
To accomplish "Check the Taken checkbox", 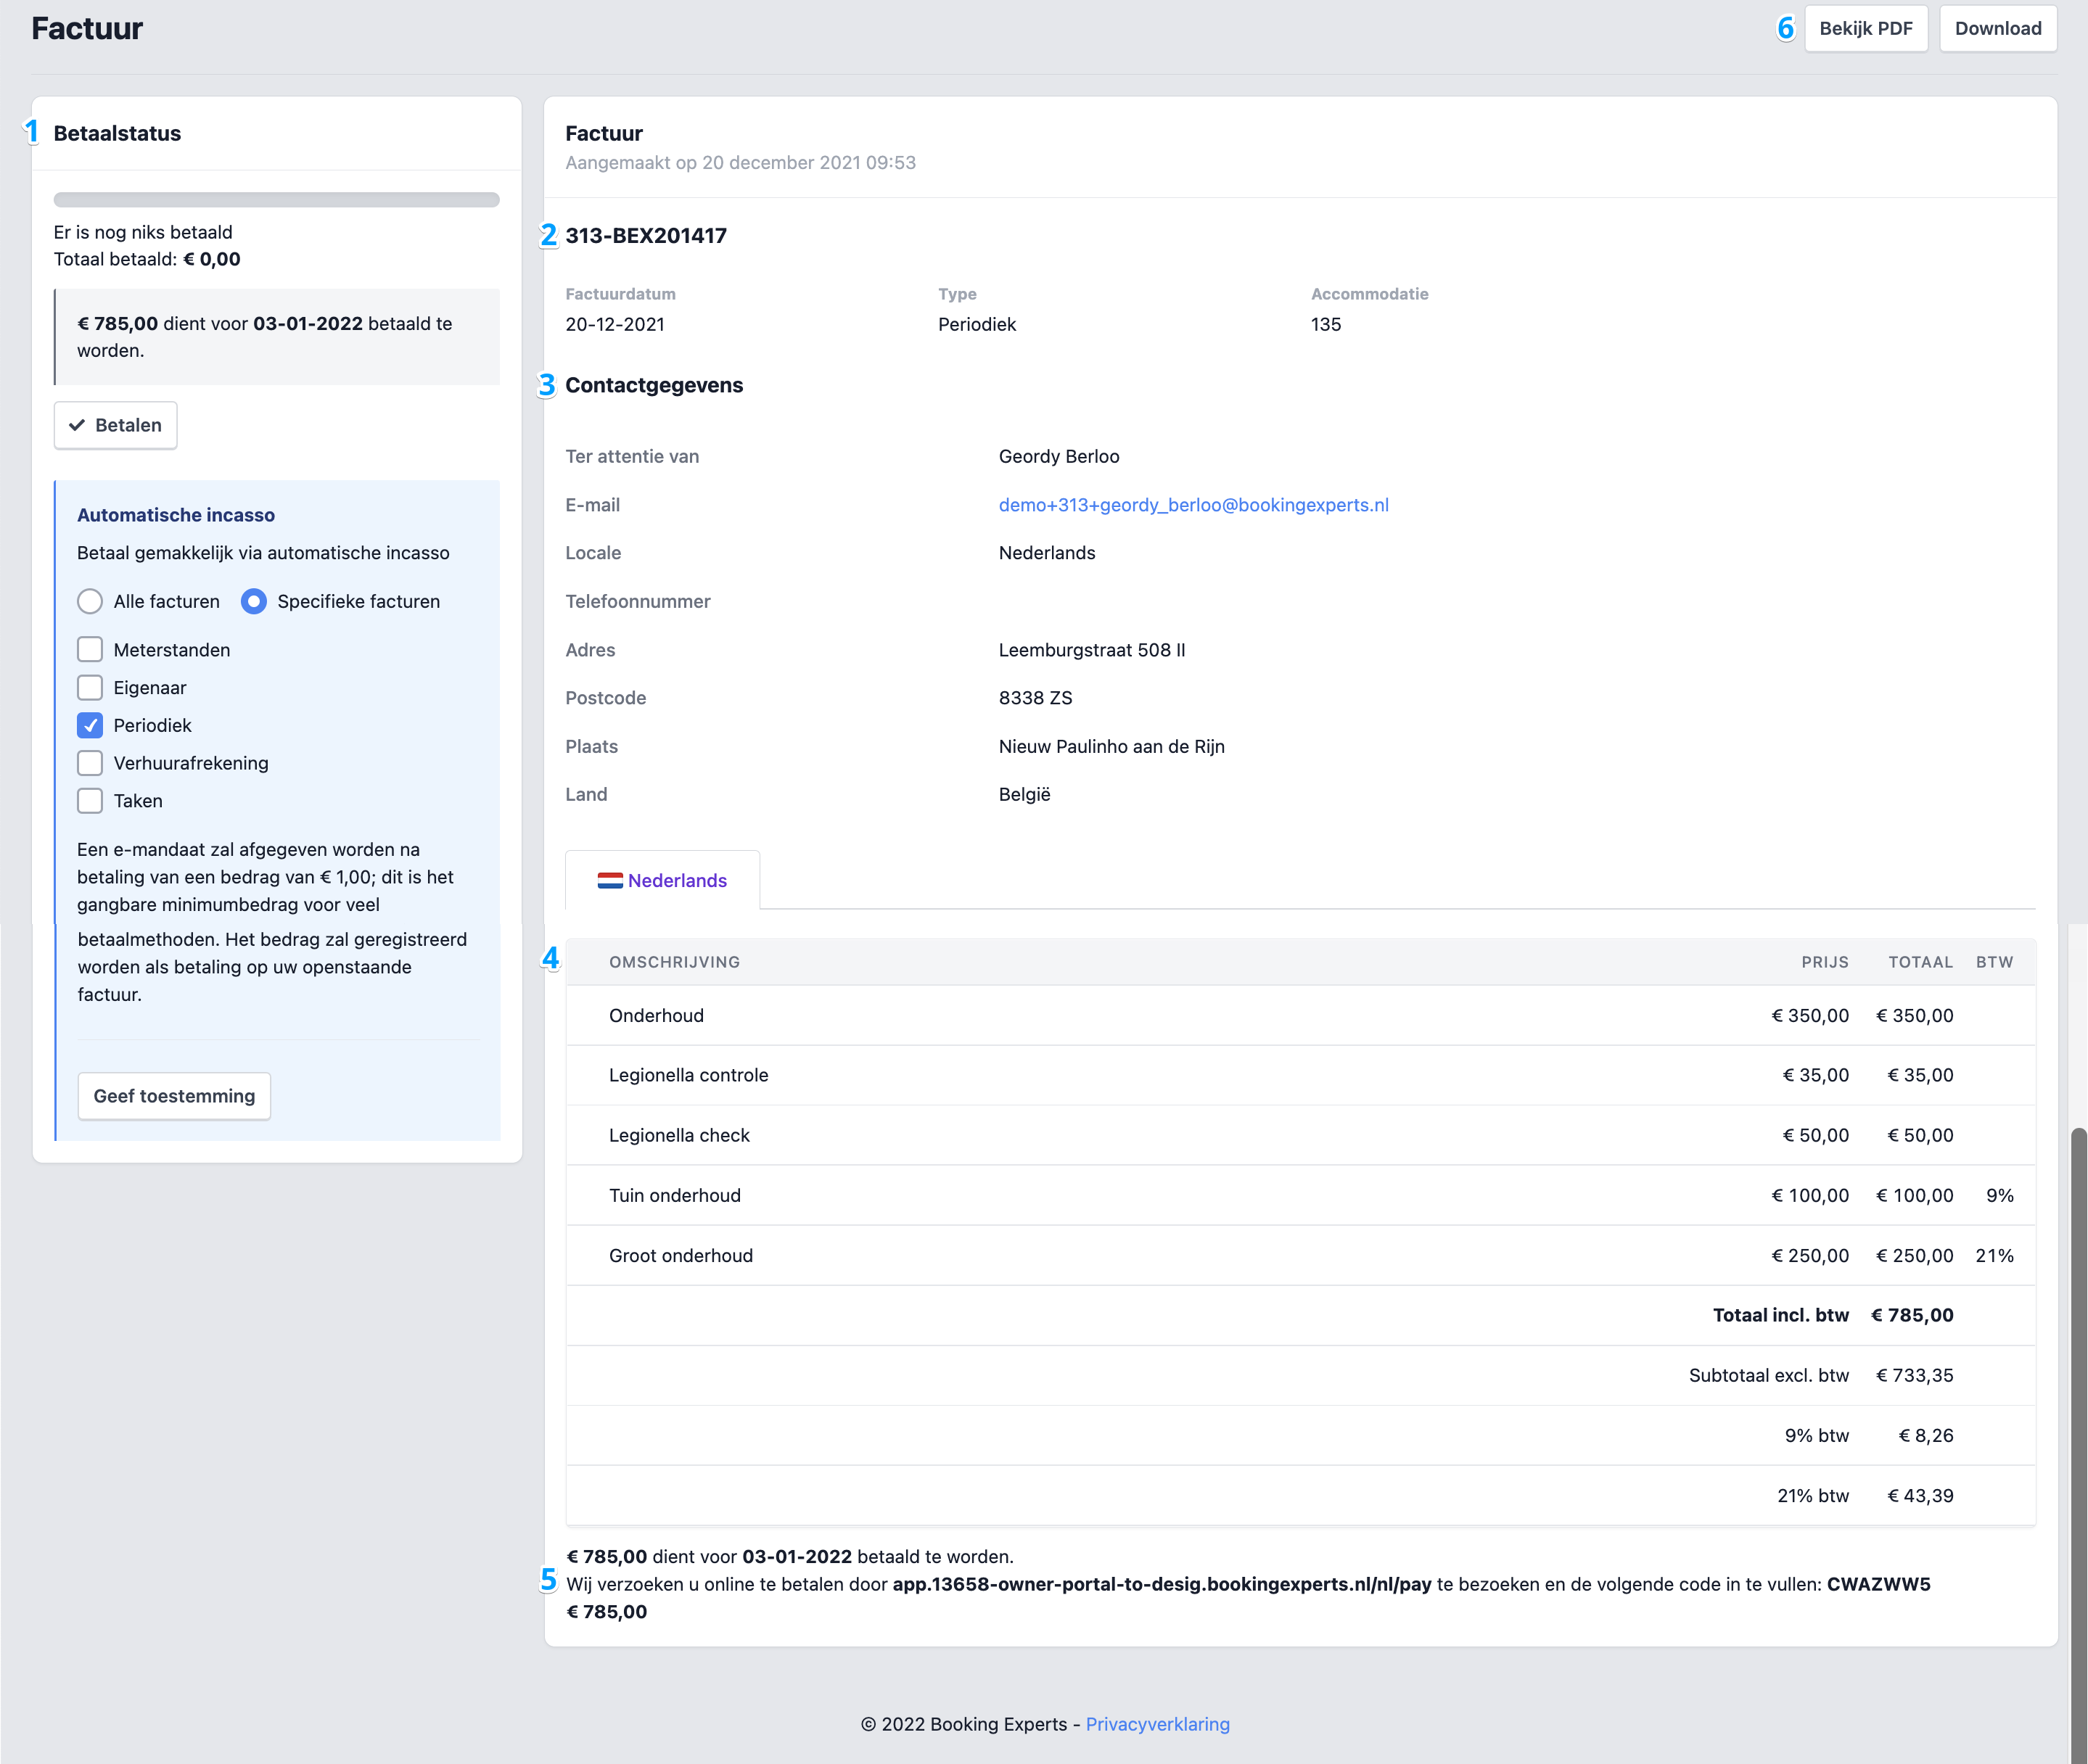I will 90,801.
